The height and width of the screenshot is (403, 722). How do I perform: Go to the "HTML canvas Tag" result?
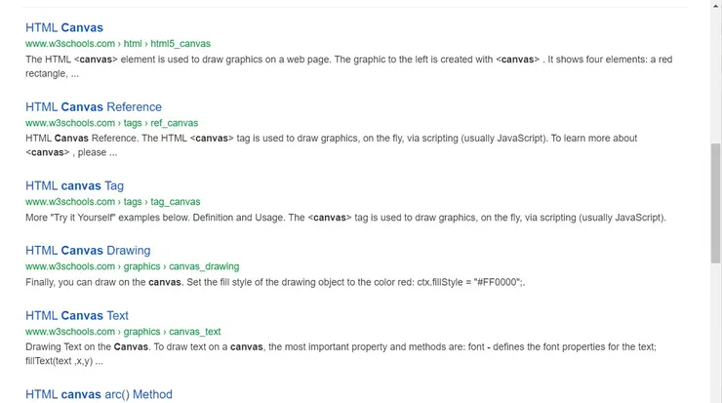(x=74, y=185)
